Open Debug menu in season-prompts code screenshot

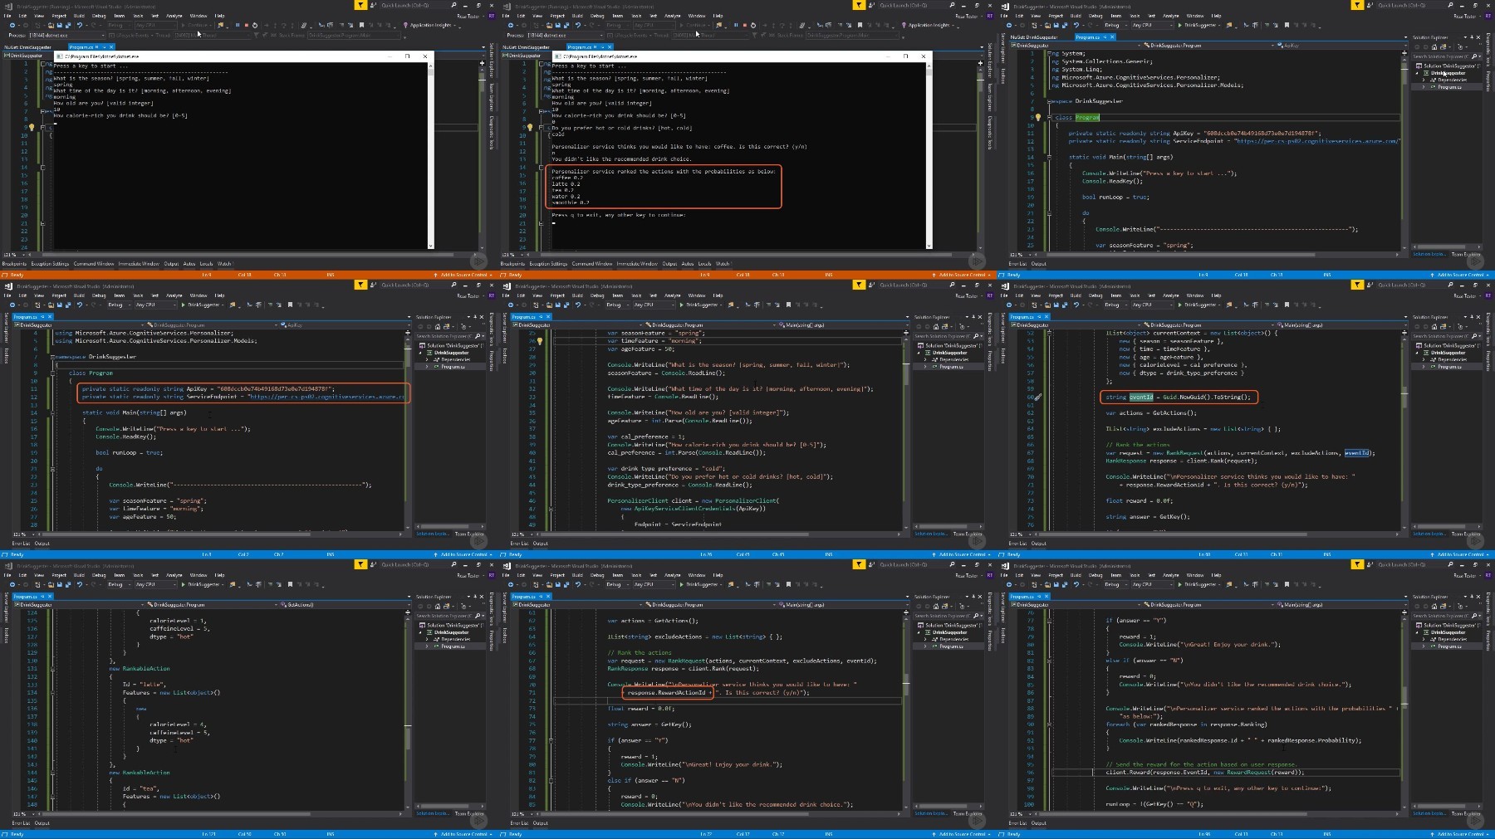click(x=597, y=295)
